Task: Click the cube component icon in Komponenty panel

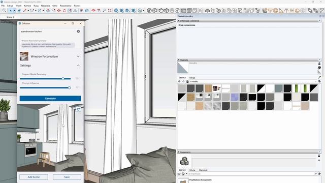Action: [184, 161]
